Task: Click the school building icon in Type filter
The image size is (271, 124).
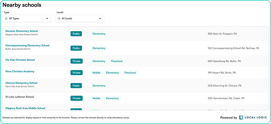Action: [x=6, y=18]
